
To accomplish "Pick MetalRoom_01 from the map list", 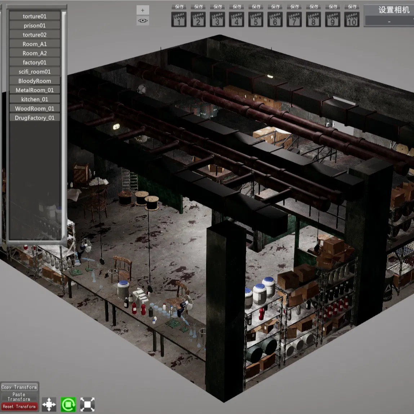I will coord(35,90).
